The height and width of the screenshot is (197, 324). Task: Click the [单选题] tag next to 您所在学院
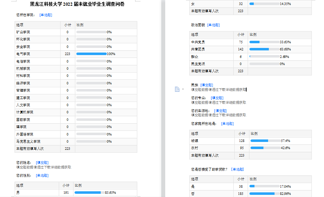(46, 15)
